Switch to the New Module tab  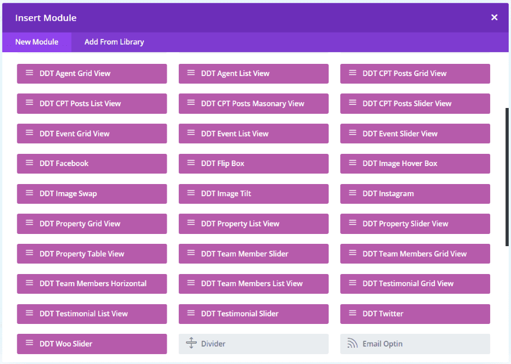point(37,42)
